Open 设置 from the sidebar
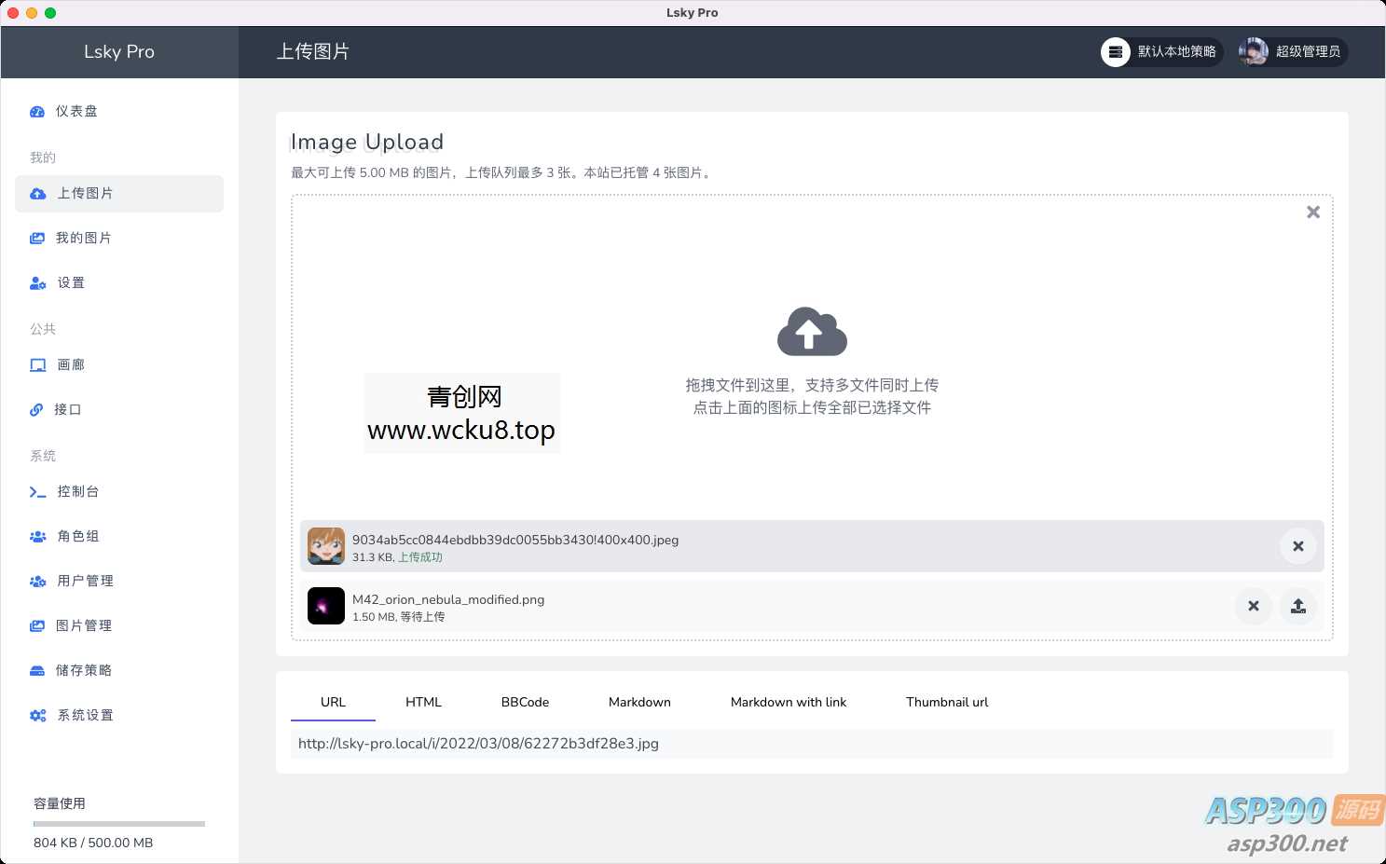This screenshot has width=1386, height=864. pyautogui.click(x=70, y=282)
